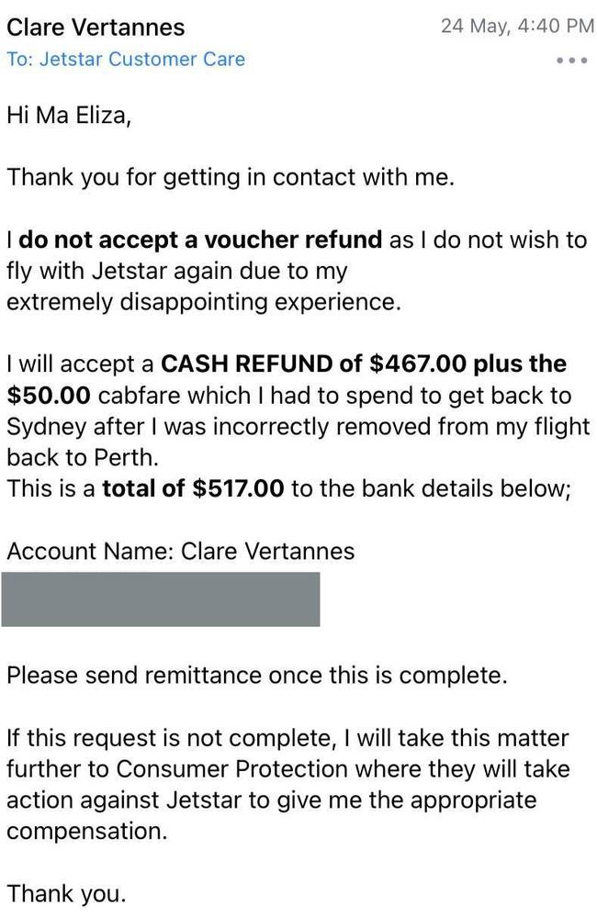Tap the words Consumer Protection in last paragraph
Screen dimensions: 597x917
[x=231, y=768]
